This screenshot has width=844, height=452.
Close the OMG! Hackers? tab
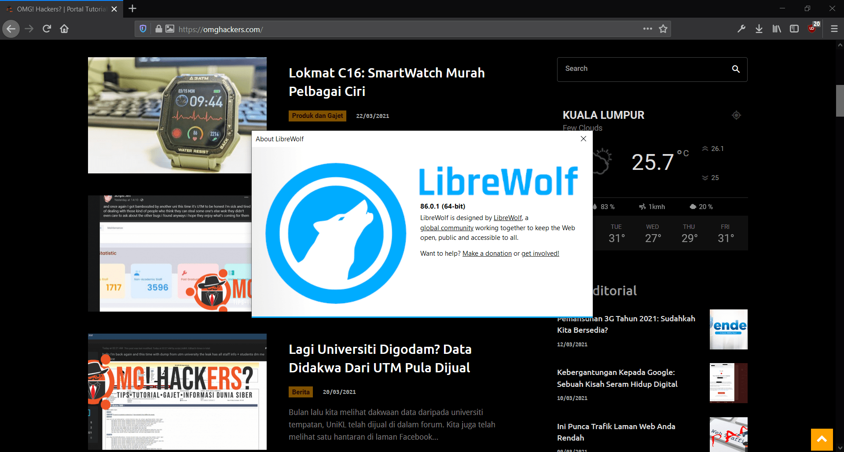pyautogui.click(x=114, y=9)
